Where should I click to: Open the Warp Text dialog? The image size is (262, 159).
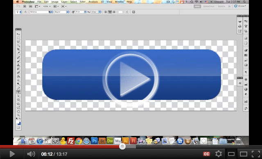click(x=127, y=12)
